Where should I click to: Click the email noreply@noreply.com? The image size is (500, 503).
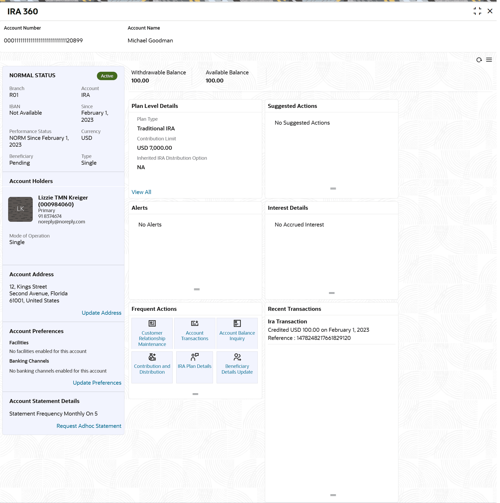(x=62, y=222)
